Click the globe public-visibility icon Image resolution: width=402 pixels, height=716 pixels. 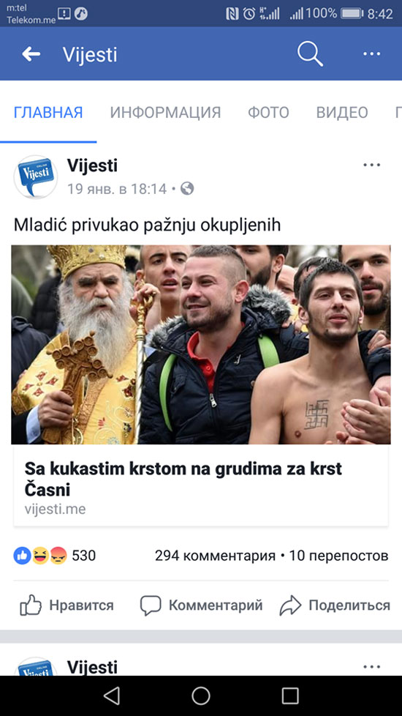(x=187, y=189)
